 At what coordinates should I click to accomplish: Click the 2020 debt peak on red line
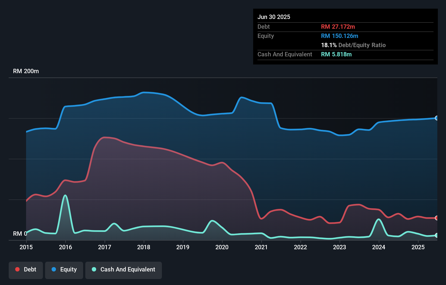tap(222, 162)
